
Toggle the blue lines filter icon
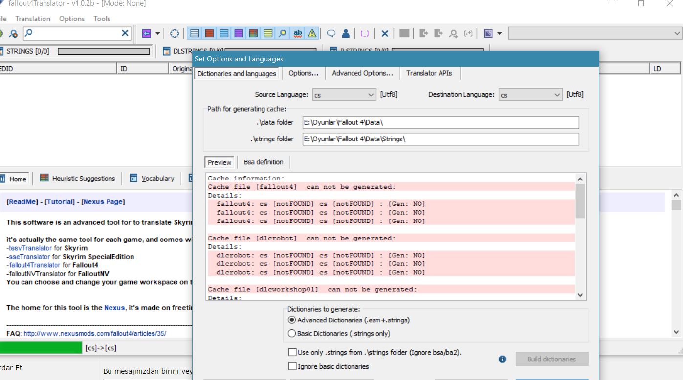click(224, 33)
